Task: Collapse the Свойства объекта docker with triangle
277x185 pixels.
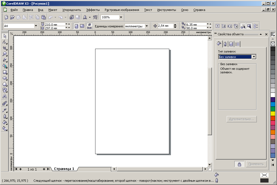Action: (261, 34)
